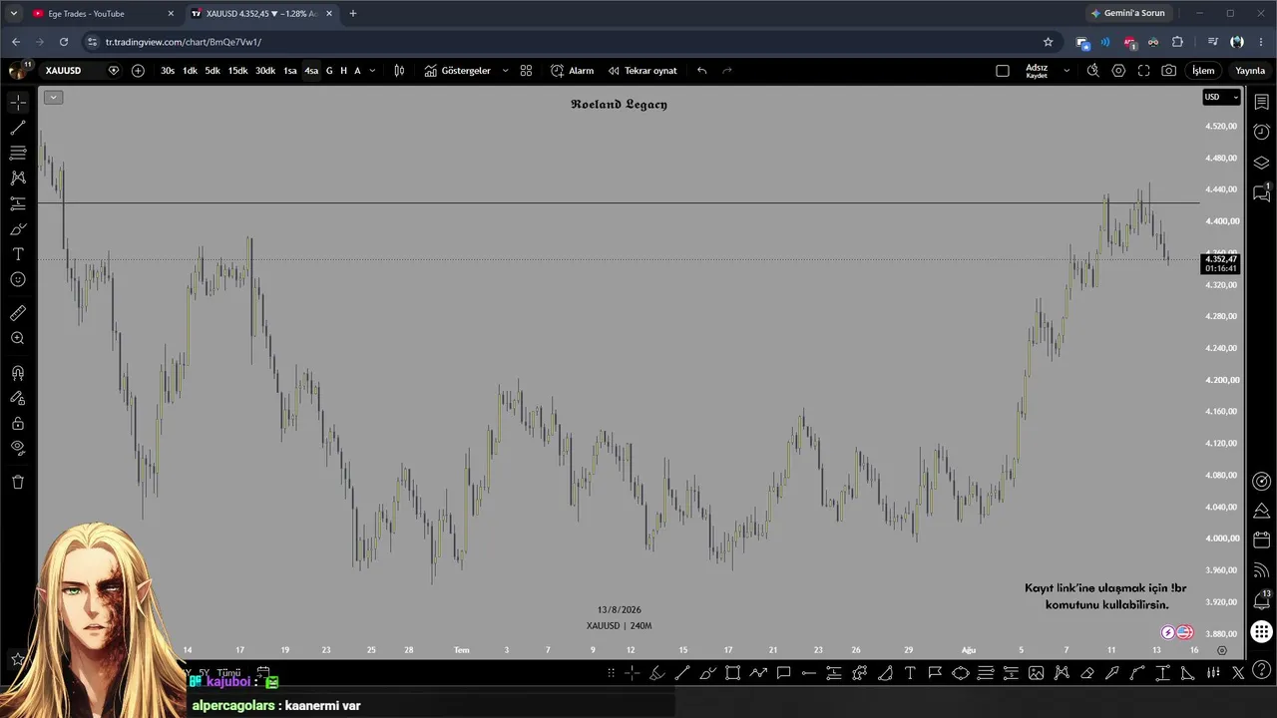Select the brush drawing tool in left toolbar
This screenshot has height=718, width=1277.
point(18,228)
